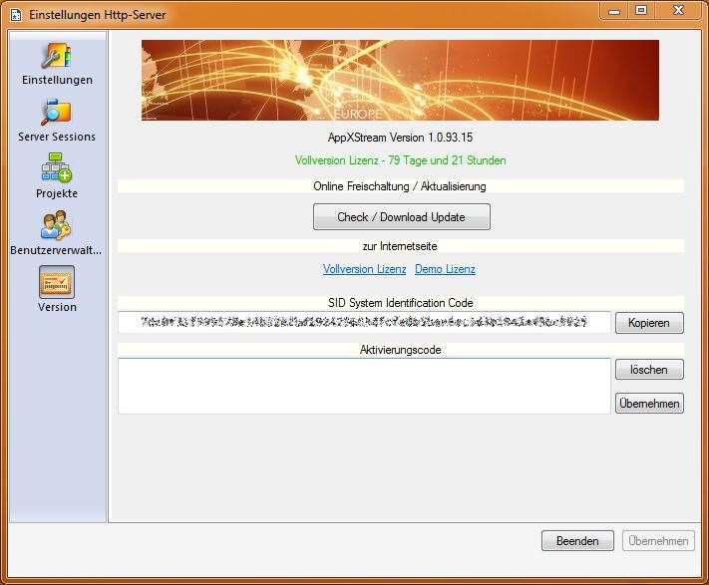Close the dialog with Beenden
709x585 pixels.
tap(577, 541)
